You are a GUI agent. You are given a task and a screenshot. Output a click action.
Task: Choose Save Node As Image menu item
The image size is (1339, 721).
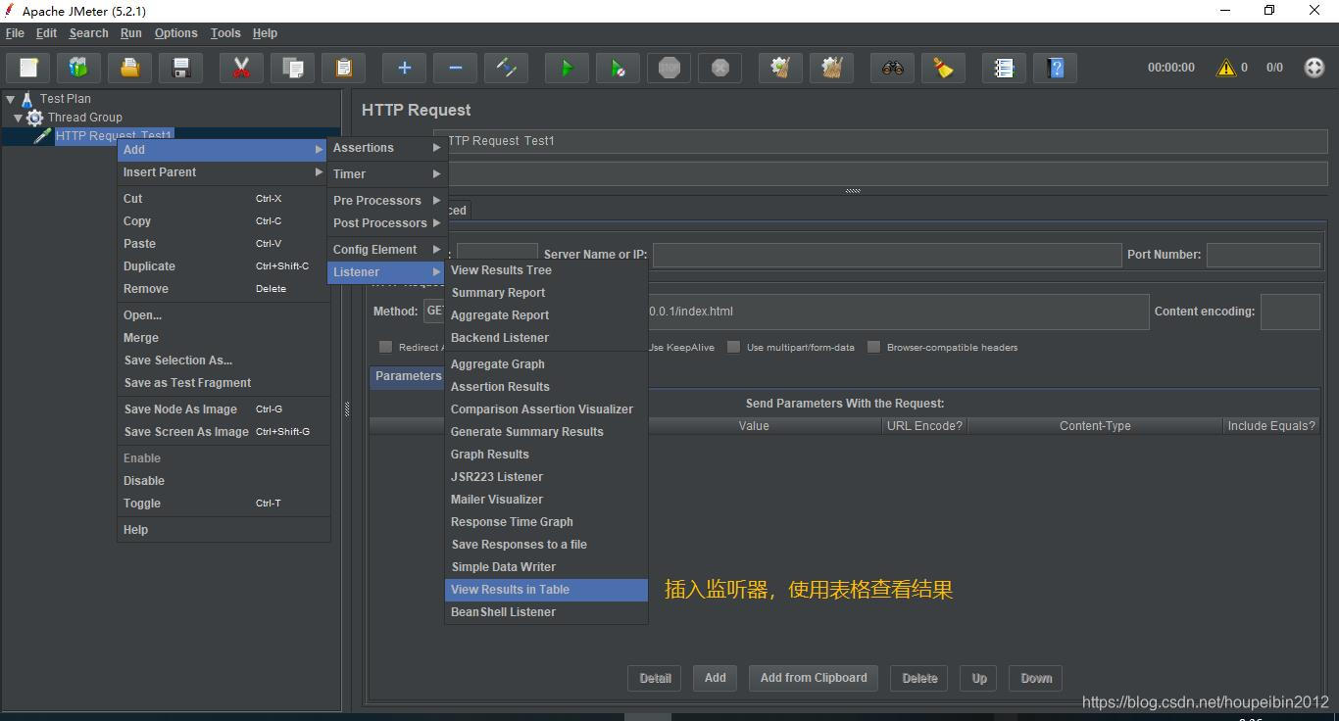tap(223, 409)
